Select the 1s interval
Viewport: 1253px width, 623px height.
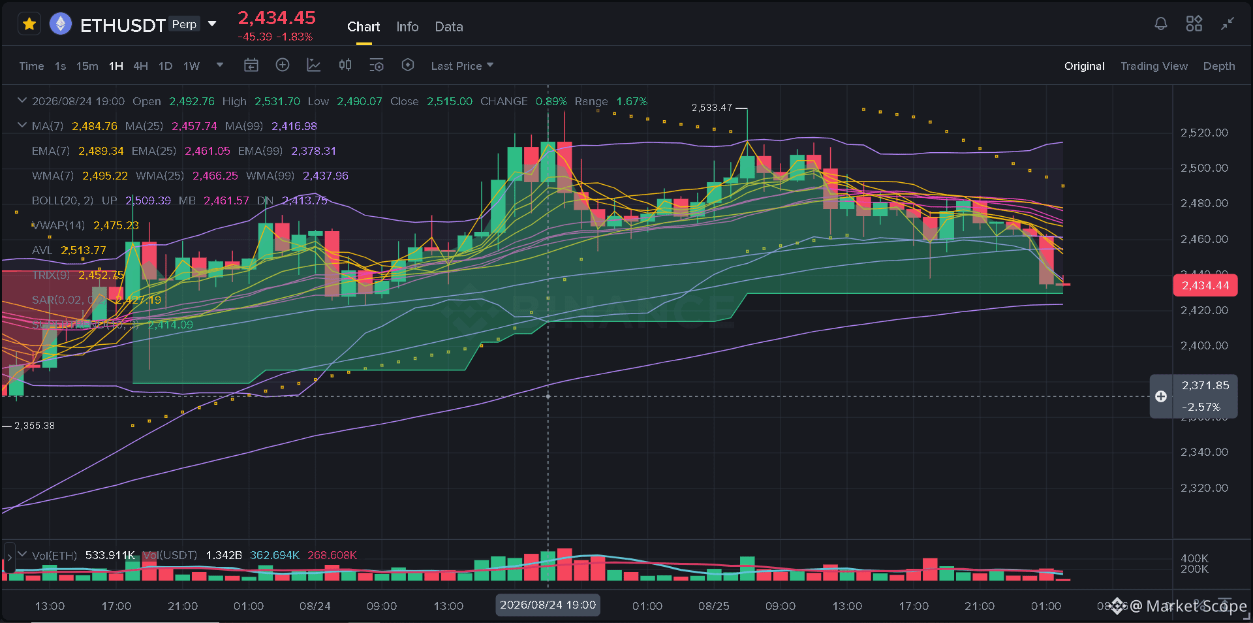coord(60,66)
